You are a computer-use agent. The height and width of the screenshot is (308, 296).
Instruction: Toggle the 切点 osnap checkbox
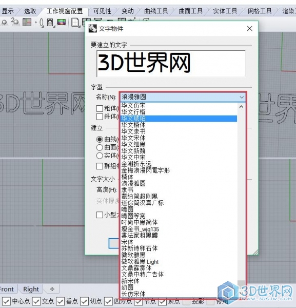point(84,301)
